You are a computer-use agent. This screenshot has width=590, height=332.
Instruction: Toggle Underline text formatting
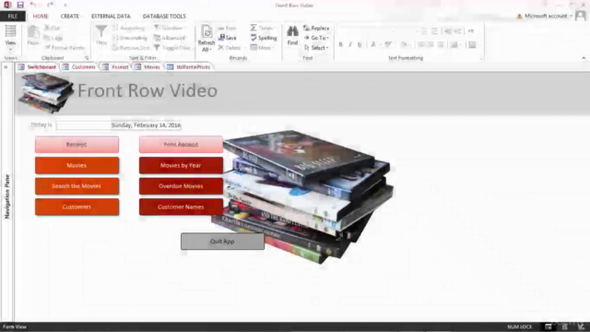pyautogui.click(x=360, y=45)
